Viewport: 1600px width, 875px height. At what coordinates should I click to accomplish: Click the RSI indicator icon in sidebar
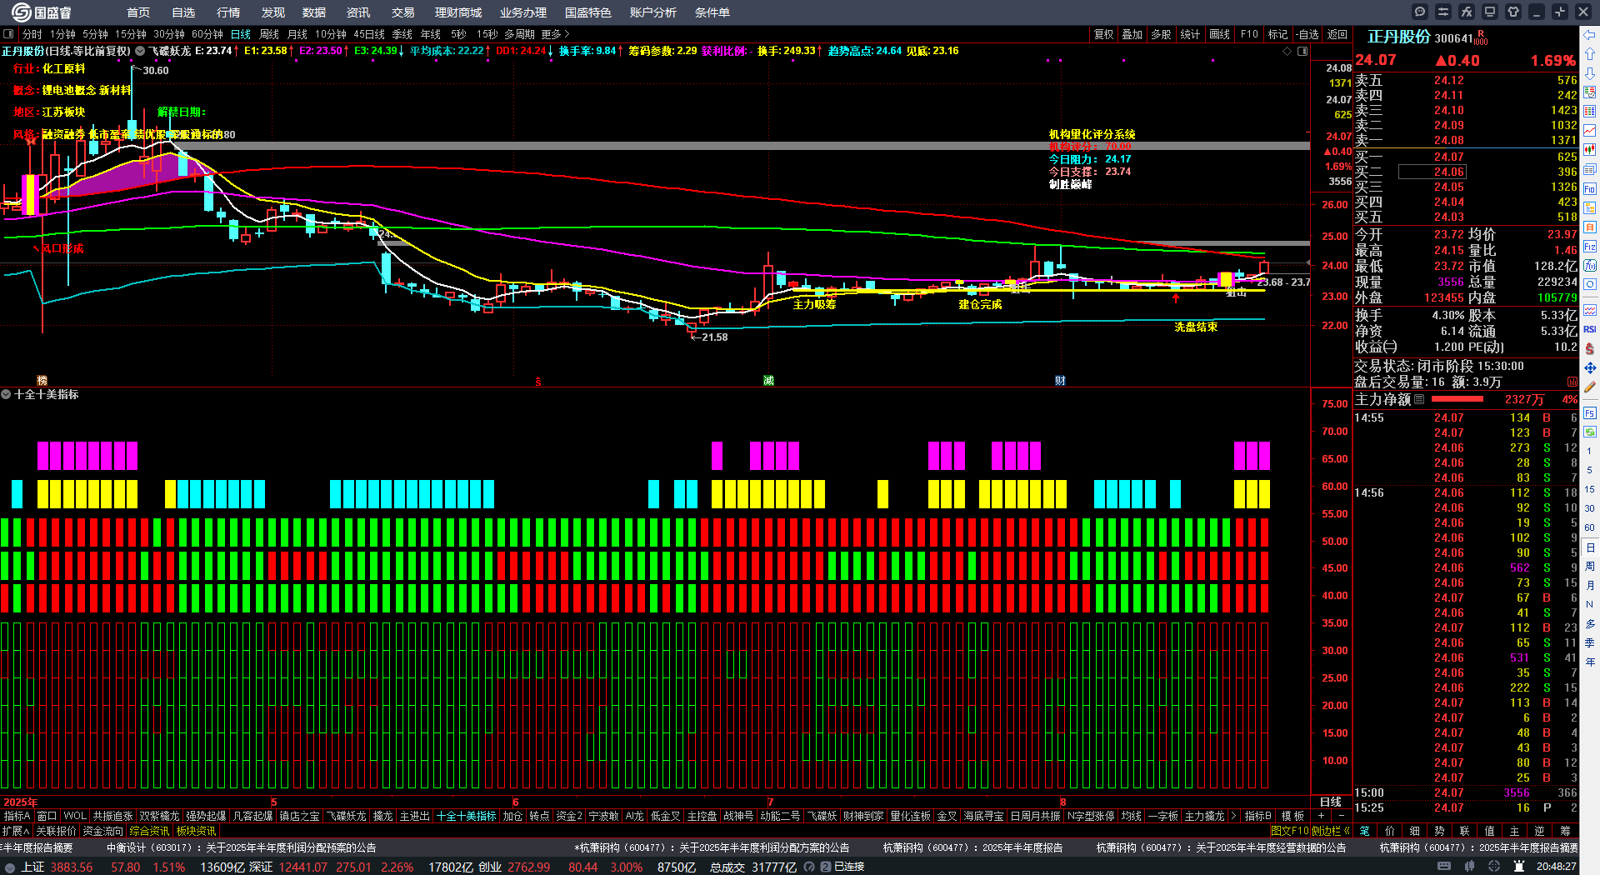(x=1590, y=329)
